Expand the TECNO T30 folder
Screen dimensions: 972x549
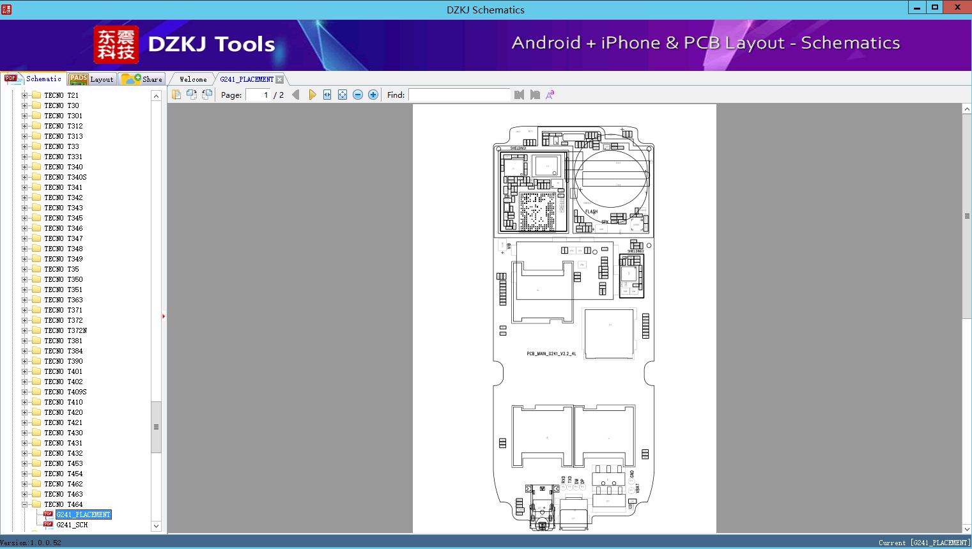[x=24, y=105]
